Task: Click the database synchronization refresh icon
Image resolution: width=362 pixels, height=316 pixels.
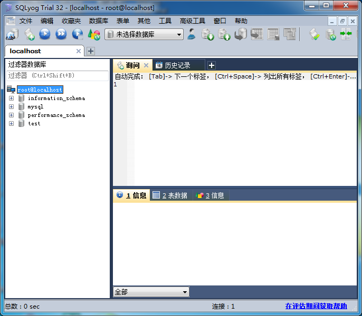Action: [330, 34]
